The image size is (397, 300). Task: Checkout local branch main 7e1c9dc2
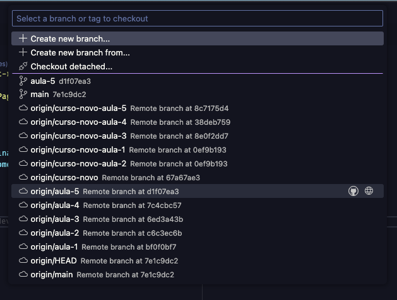coord(198,95)
